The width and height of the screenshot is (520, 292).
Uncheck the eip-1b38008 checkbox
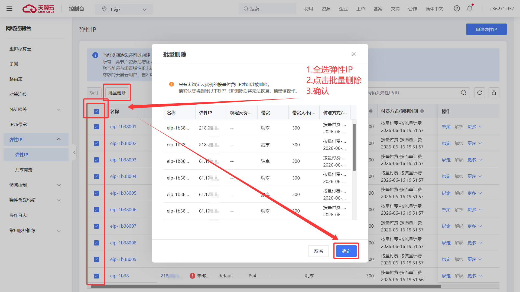coord(96,243)
